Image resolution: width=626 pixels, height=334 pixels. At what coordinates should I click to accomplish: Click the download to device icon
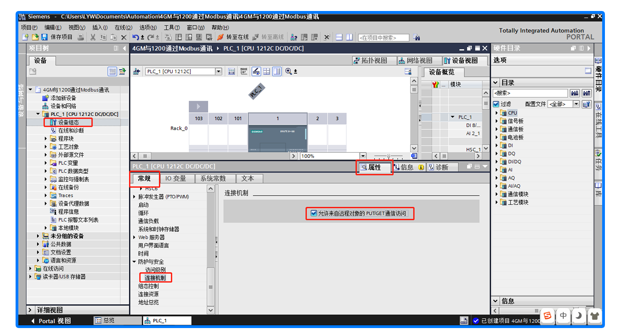(178, 37)
